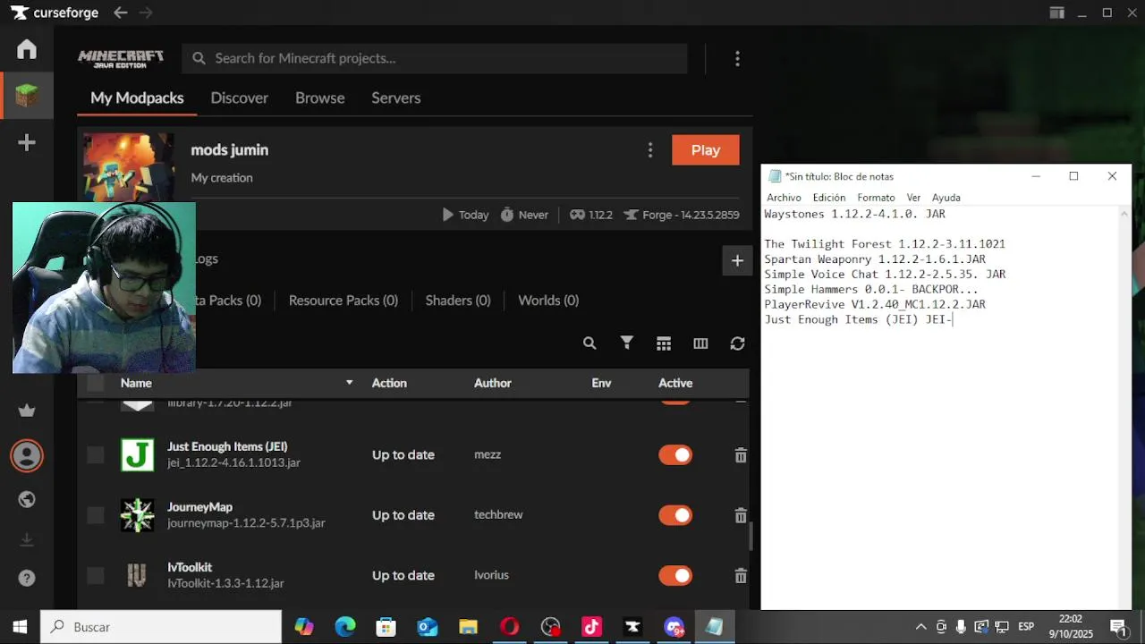Open Ayuda menu in Bloc de notas
This screenshot has width=1145, height=644.
pos(946,198)
